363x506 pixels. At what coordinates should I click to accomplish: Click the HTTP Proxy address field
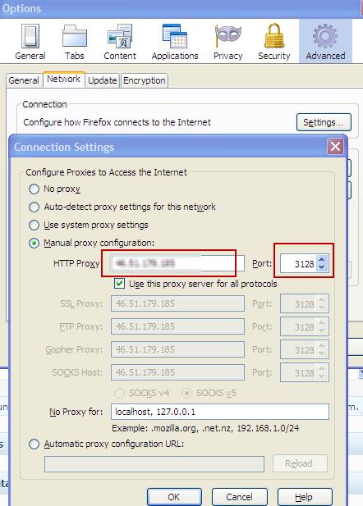[177, 263]
